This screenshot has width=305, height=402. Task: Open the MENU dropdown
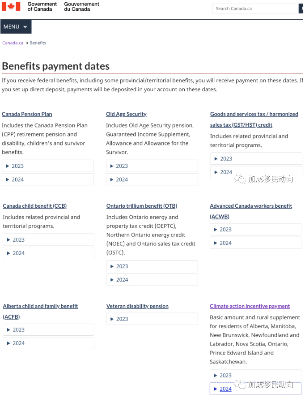click(16, 27)
